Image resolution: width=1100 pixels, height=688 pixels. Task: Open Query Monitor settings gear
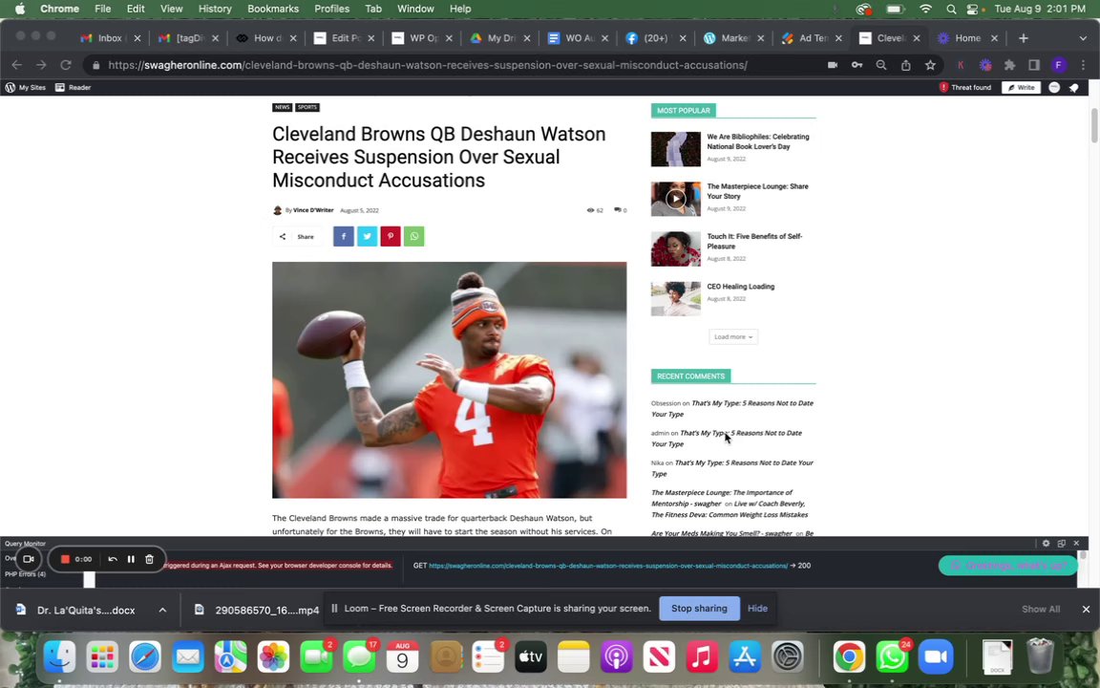[x=1046, y=544]
